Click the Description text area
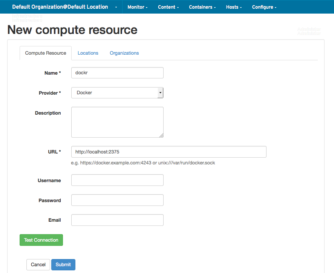Viewport: 334px width, 273px height. click(x=117, y=121)
